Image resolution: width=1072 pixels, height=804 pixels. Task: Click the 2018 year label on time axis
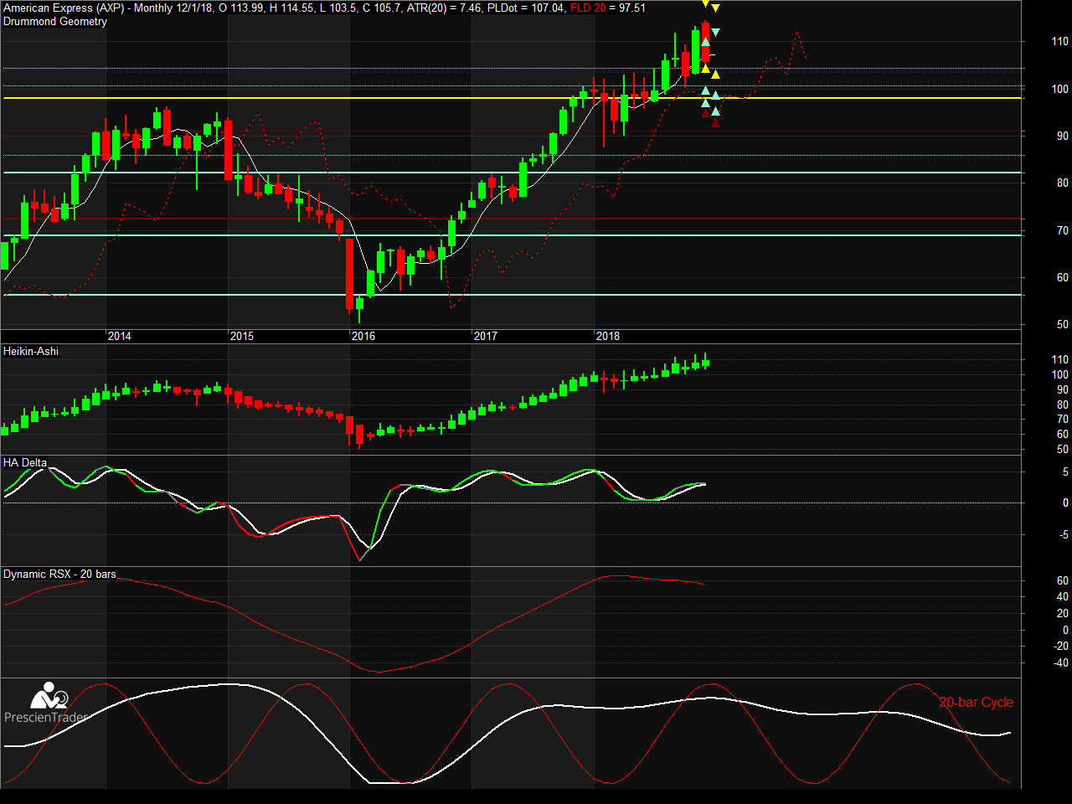pyautogui.click(x=608, y=336)
